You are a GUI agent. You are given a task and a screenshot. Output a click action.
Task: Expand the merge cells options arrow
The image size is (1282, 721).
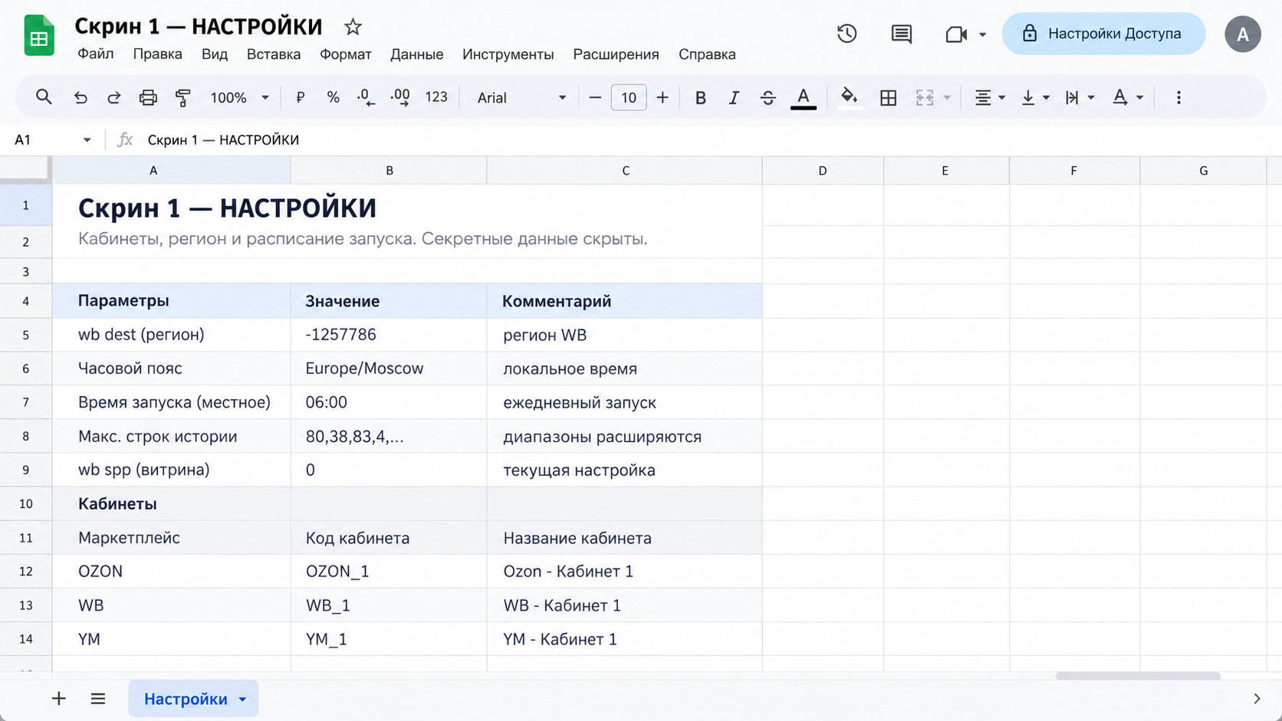[947, 97]
